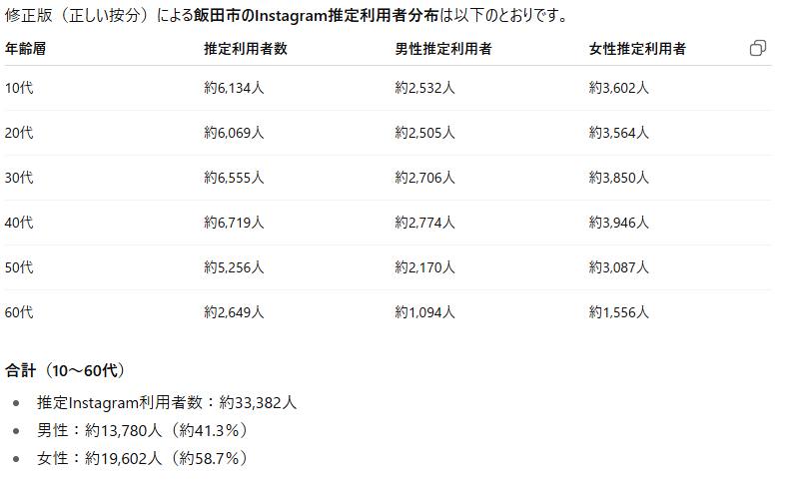Select the 50代 row label
Image resolution: width=796 pixels, height=490 pixels.
point(19,267)
